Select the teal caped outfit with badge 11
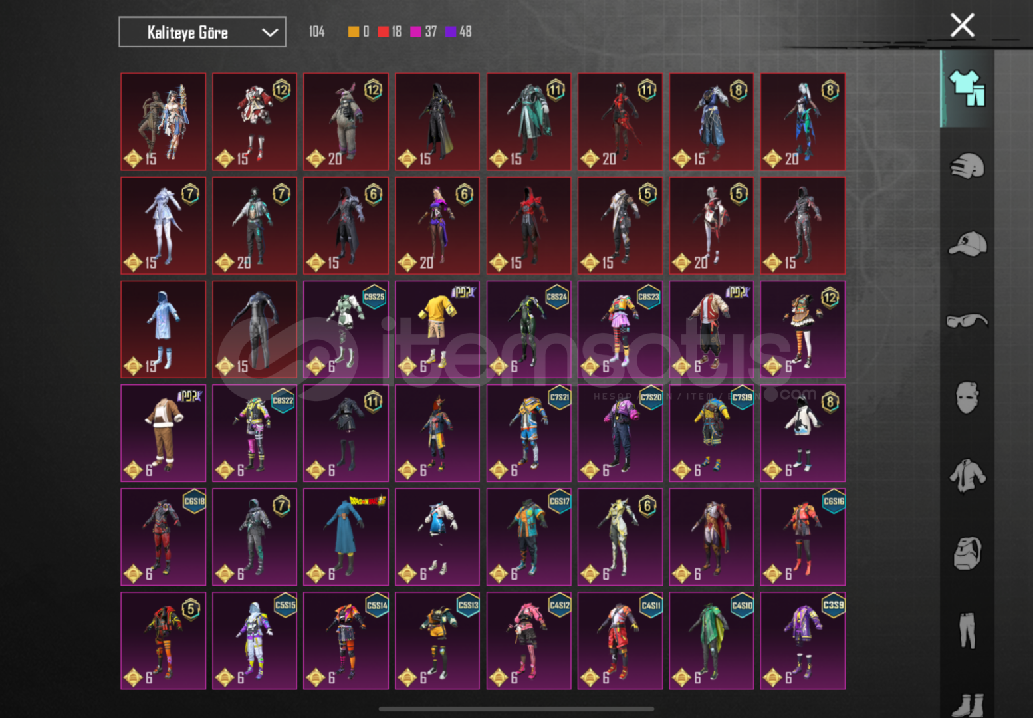 pyautogui.click(x=528, y=122)
